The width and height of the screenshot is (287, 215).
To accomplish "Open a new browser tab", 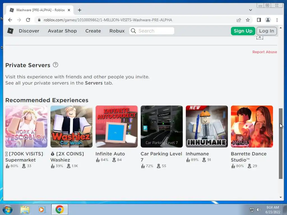I will [x=79, y=10].
